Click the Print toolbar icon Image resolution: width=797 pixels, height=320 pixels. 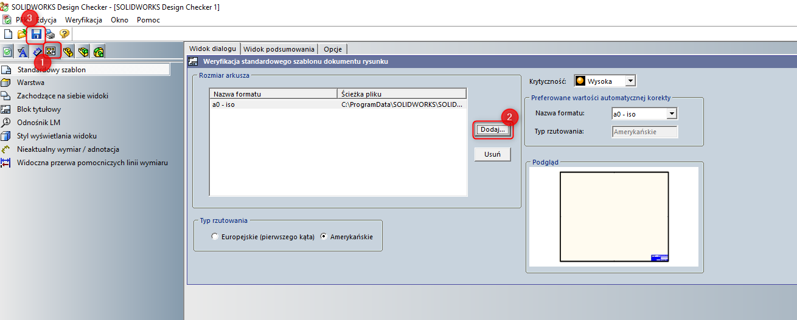[x=50, y=34]
